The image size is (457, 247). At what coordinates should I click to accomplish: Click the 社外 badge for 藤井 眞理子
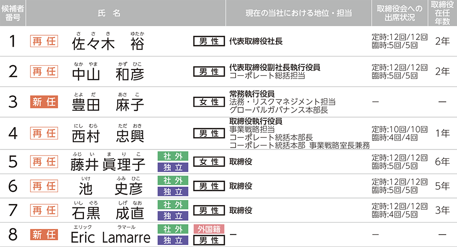[x=172, y=156]
